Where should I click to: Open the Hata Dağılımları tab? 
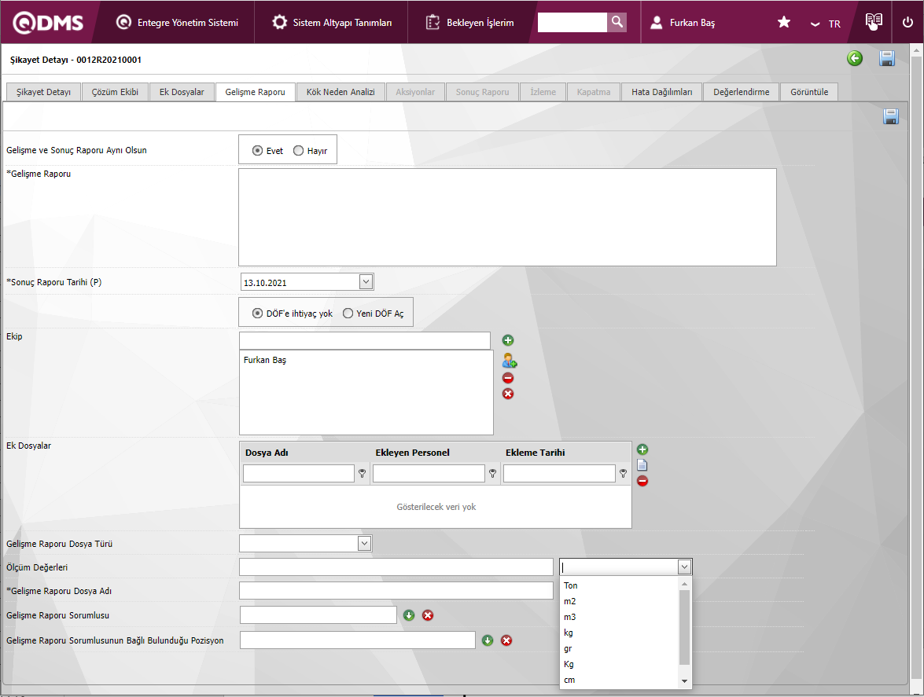661,92
